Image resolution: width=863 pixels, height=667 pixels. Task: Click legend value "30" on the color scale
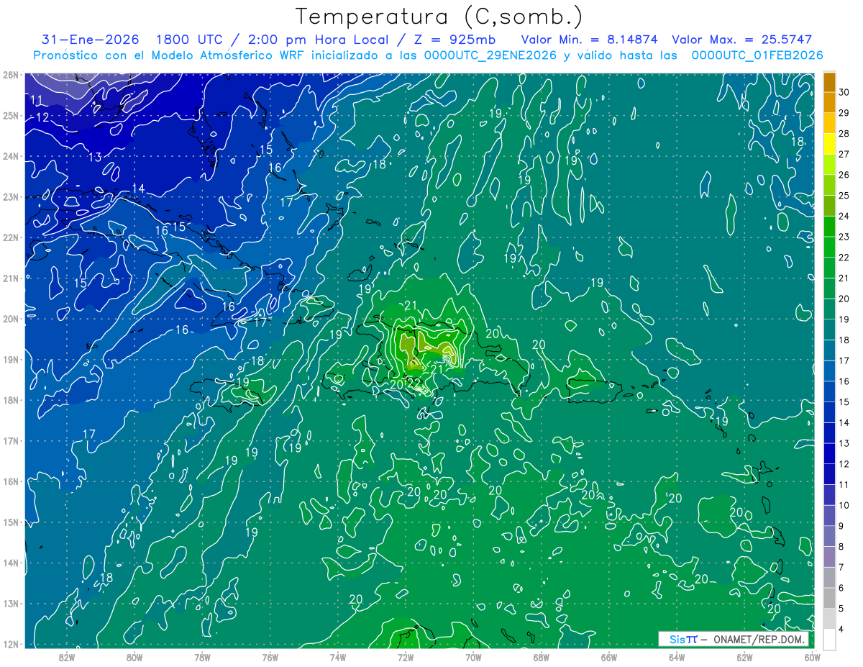(x=844, y=91)
